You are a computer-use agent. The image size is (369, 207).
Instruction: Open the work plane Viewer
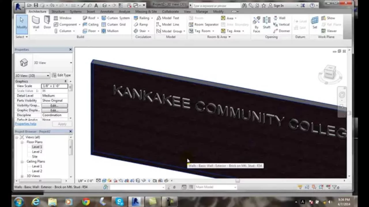[x=329, y=31]
